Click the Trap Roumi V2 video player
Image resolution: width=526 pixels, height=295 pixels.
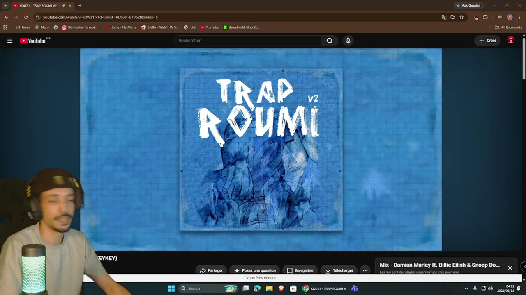[261, 150]
